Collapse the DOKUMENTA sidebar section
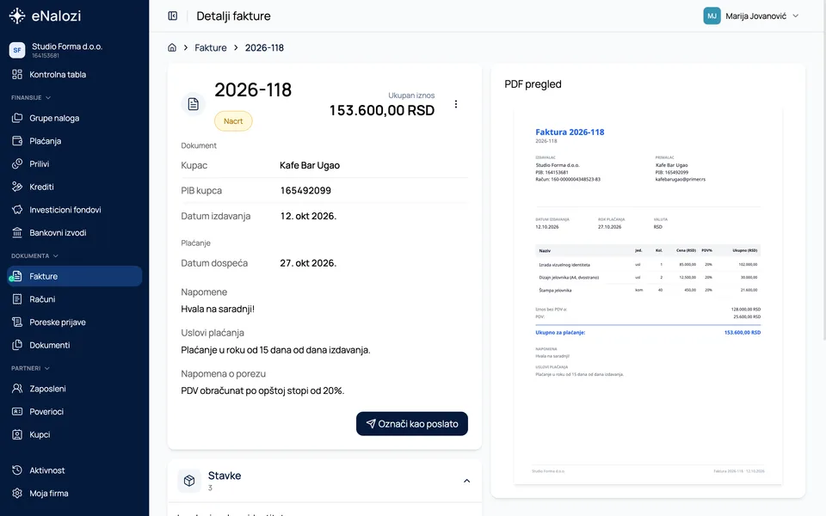826x516 pixels. (x=34, y=256)
